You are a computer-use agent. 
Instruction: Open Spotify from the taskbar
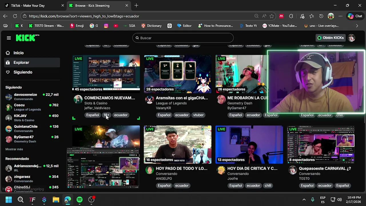pyautogui.click(x=79, y=199)
